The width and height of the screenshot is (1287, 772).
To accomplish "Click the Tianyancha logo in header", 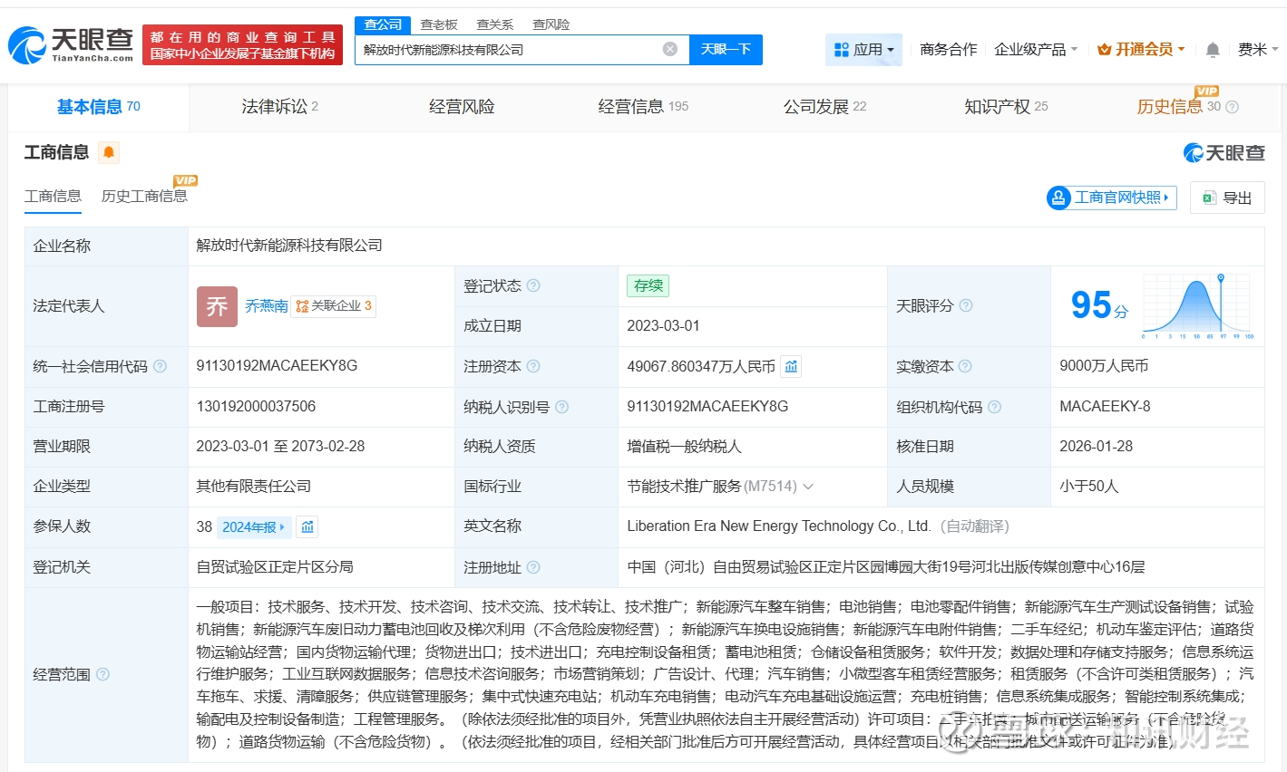I will tap(71, 44).
